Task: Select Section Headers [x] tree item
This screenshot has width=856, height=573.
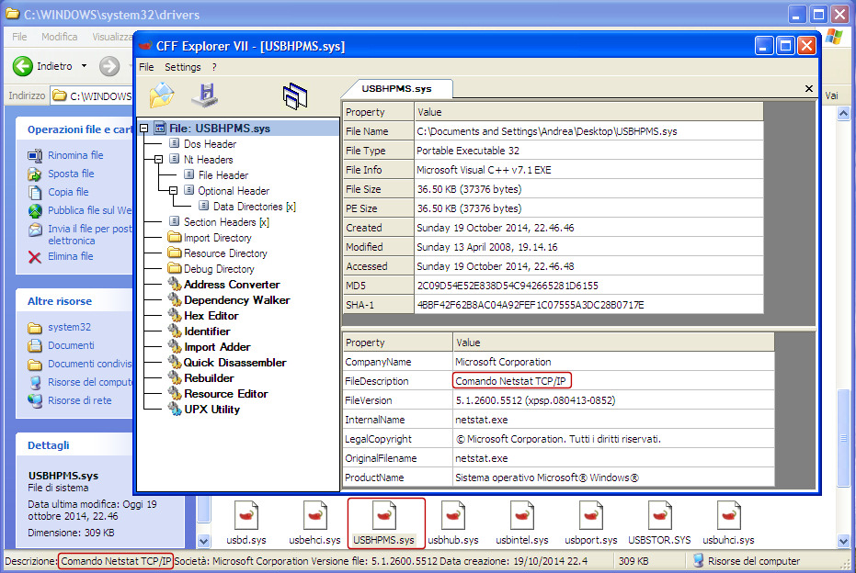Action: click(226, 222)
